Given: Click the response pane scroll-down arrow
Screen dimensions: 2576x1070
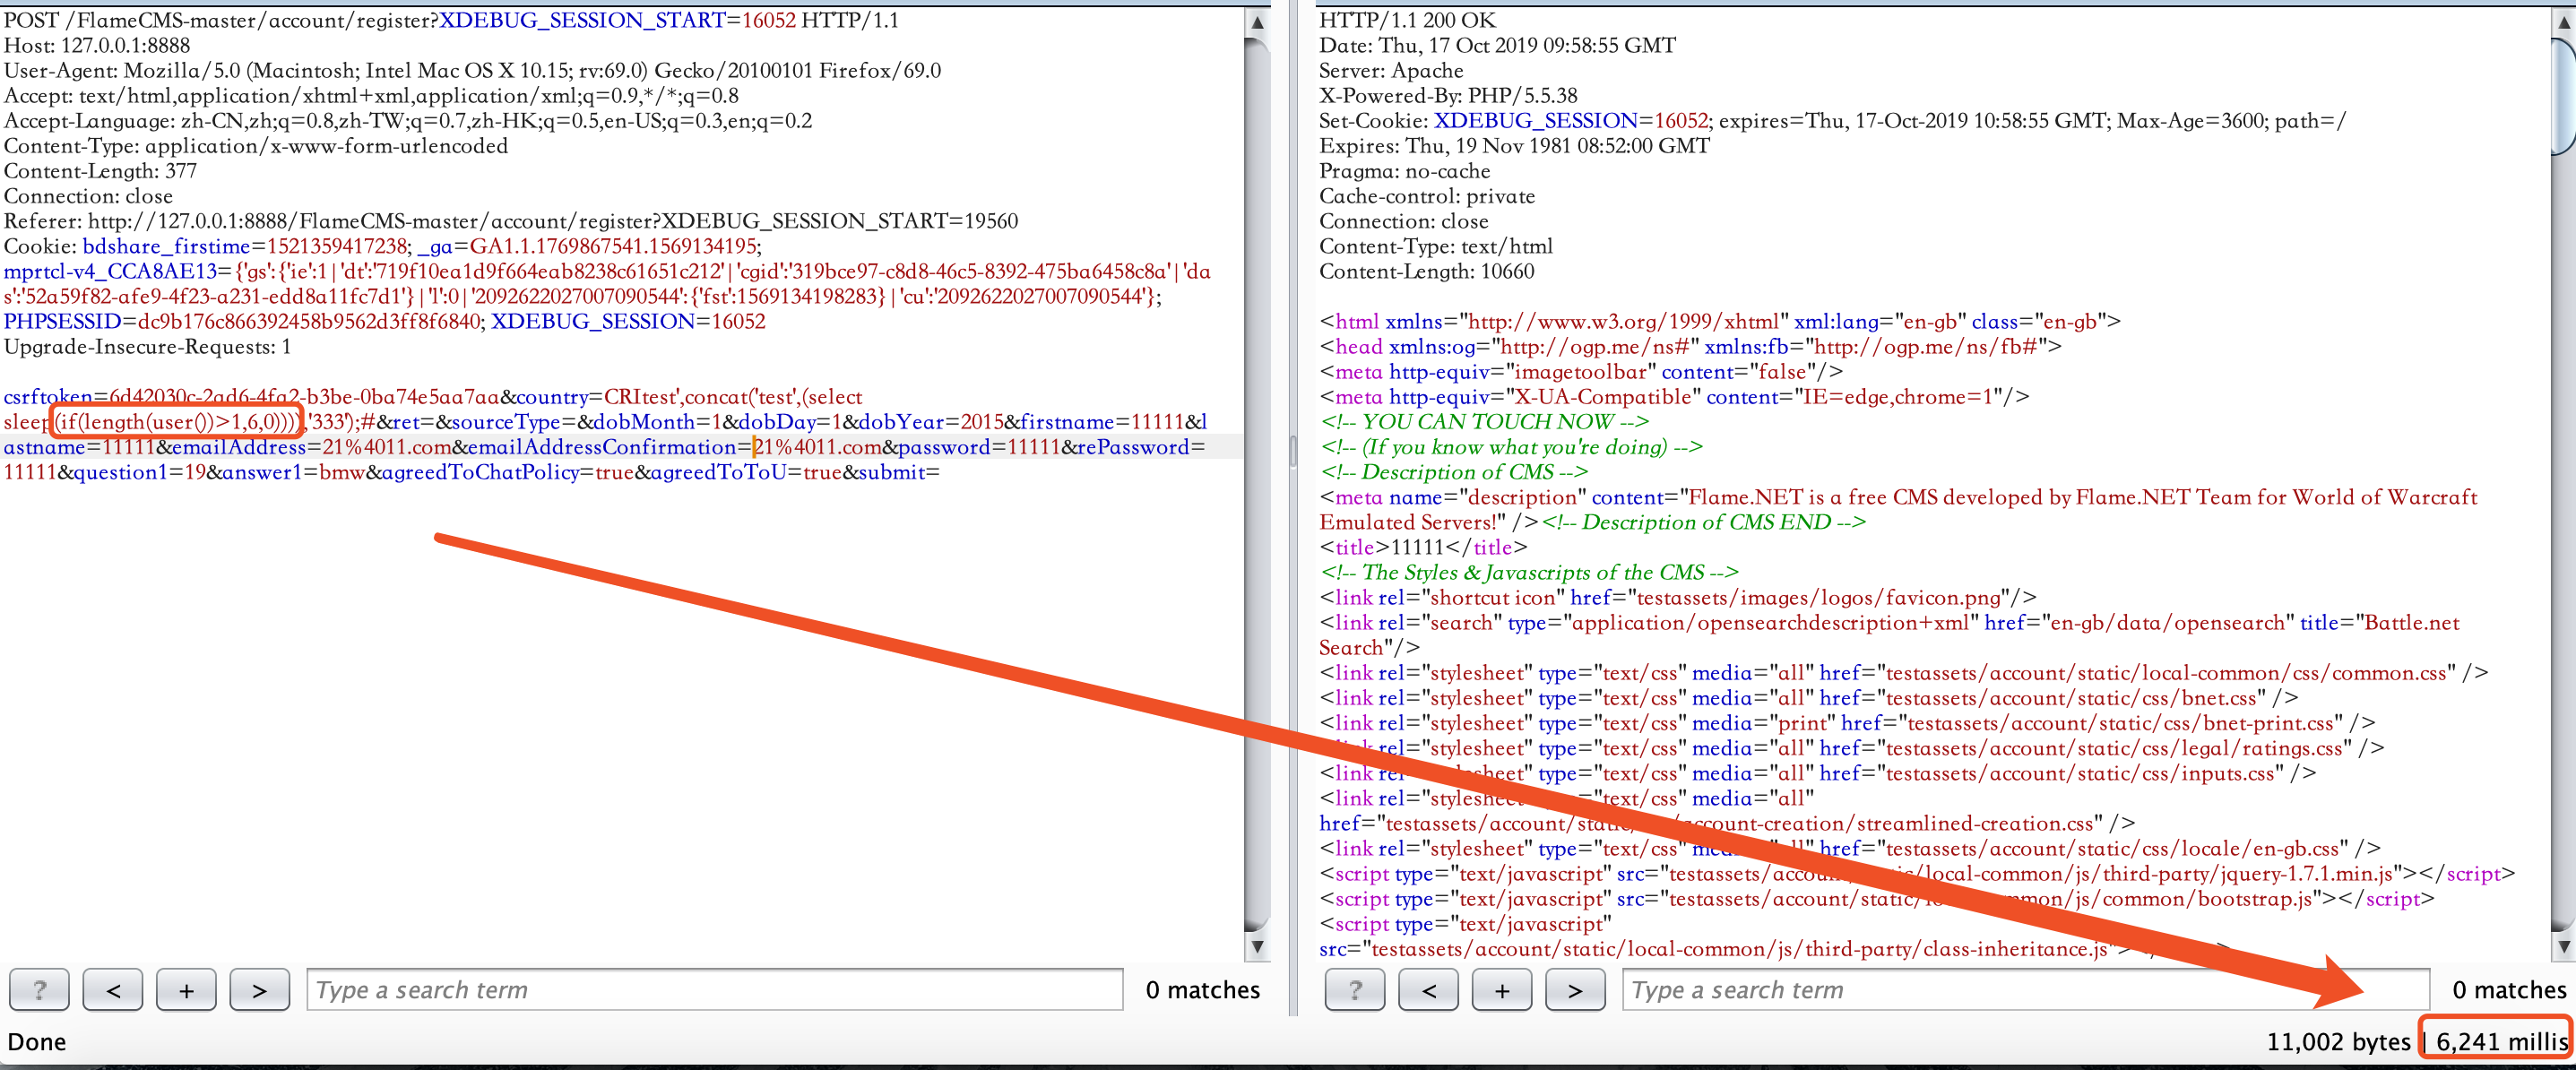Looking at the screenshot, I should pyautogui.click(x=2563, y=945).
